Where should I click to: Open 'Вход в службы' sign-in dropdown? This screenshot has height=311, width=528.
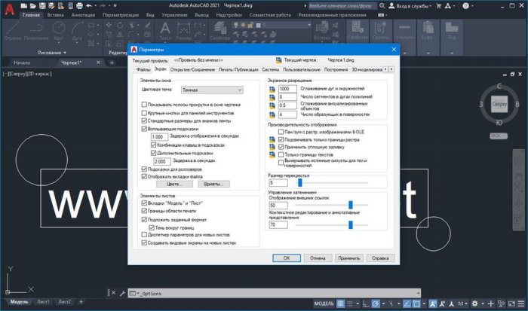tap(410, 6)
